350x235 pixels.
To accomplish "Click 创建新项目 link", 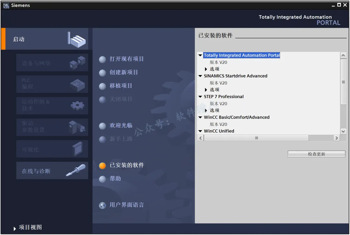I will tap(124, 73).
